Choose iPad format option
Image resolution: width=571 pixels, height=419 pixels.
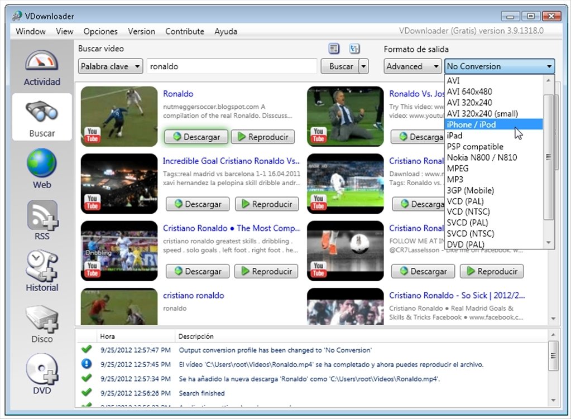pos(494,136)
